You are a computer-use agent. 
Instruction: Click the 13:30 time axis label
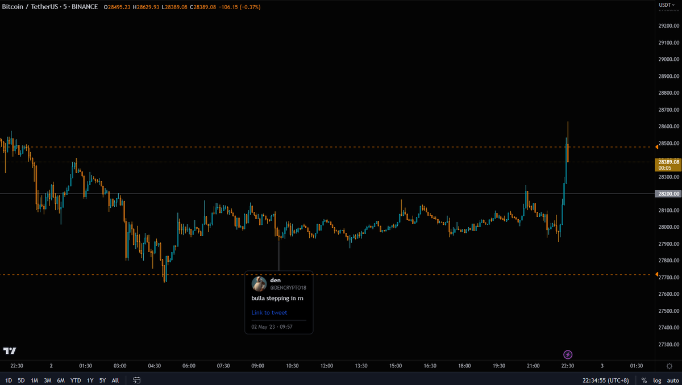[361, 366]
